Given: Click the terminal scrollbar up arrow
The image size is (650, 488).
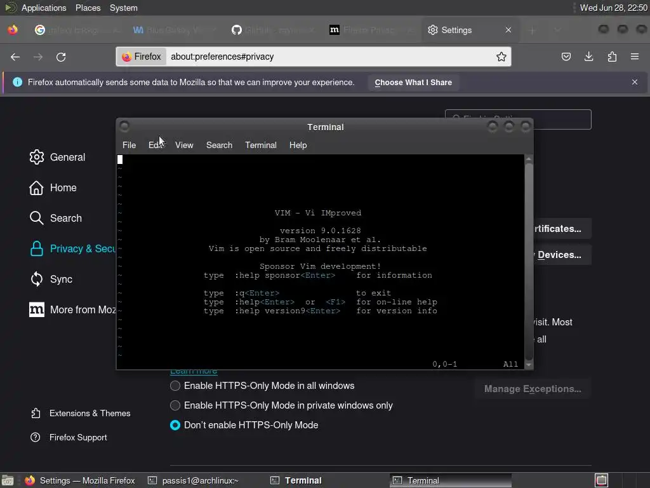Looking at the screenshot, I should (x=529, y=159).
